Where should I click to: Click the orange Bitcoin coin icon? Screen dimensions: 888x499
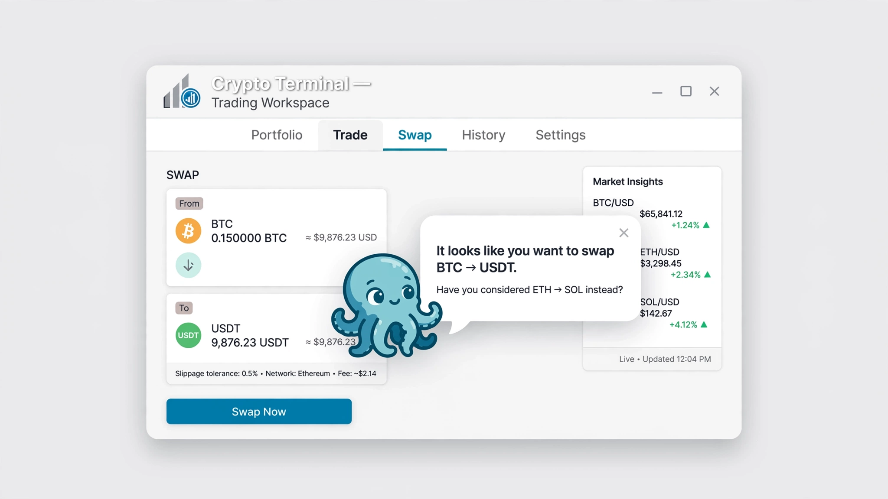(188, 230)
